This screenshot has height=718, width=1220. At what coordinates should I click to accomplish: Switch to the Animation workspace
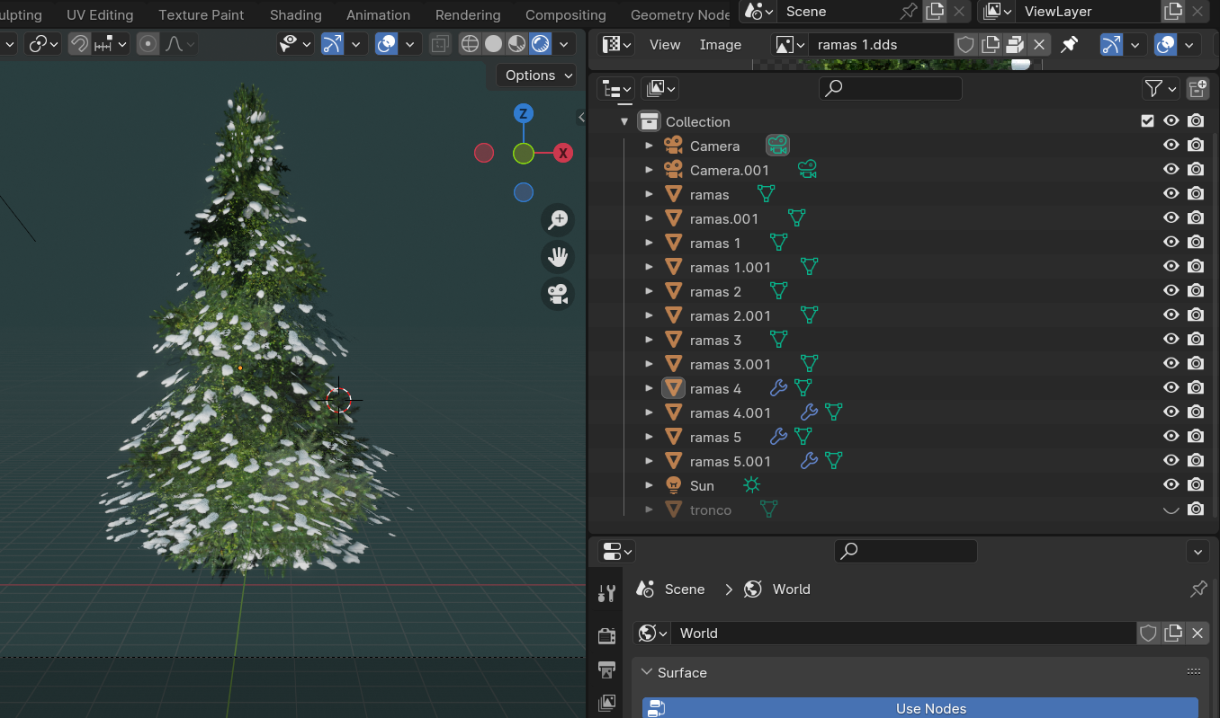[x=378, y=15]
